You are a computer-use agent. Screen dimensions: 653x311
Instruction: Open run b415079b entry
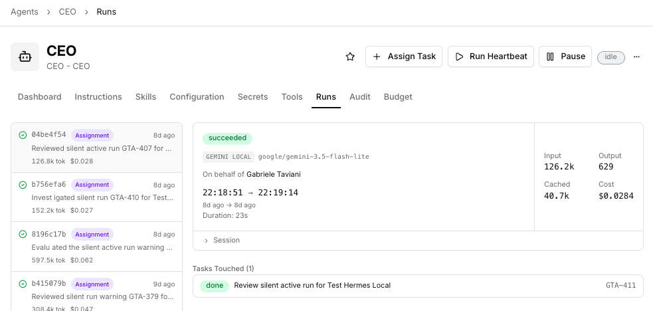(x=96, y=292)
